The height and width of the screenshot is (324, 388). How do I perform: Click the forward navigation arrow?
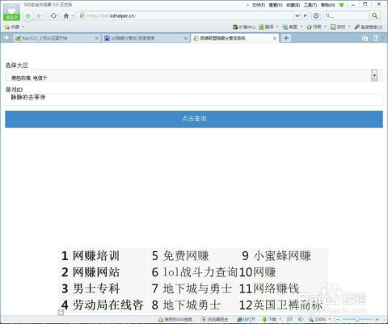click(39, 16)
